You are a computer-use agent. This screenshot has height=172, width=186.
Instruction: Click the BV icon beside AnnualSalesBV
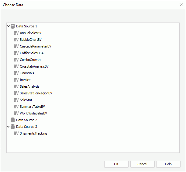(x=16, y=33)
